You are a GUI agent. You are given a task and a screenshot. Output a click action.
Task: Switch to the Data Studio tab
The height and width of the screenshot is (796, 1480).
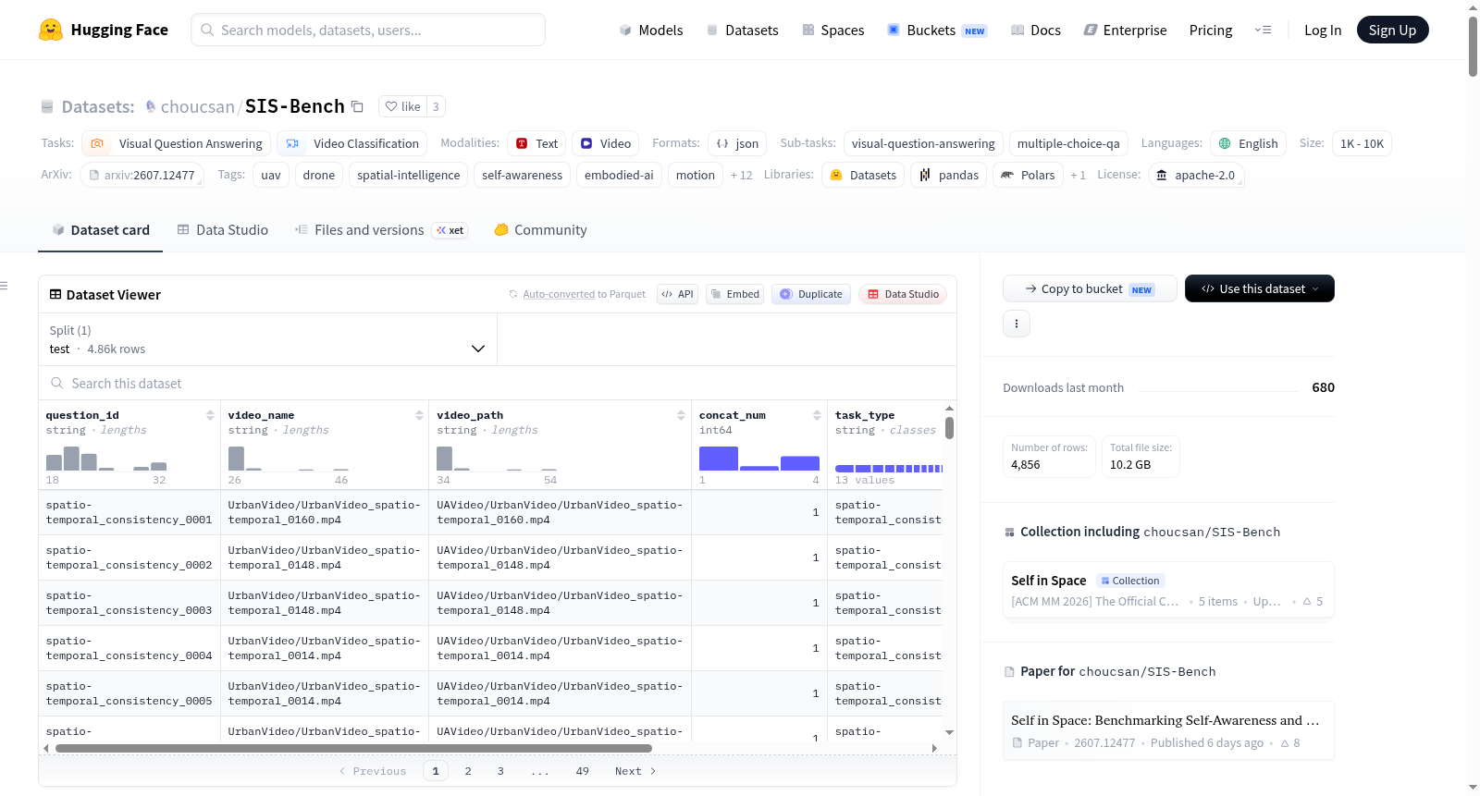tap(223, 230)
